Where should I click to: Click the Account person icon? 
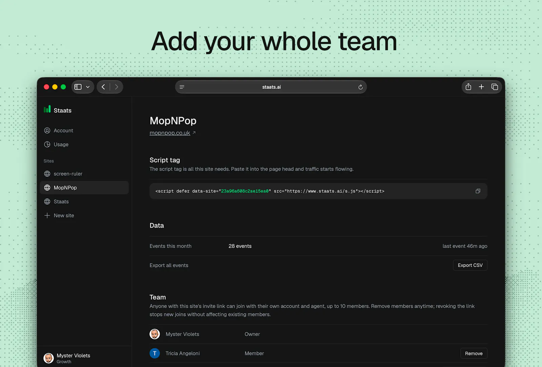click(x=47, y=131)
